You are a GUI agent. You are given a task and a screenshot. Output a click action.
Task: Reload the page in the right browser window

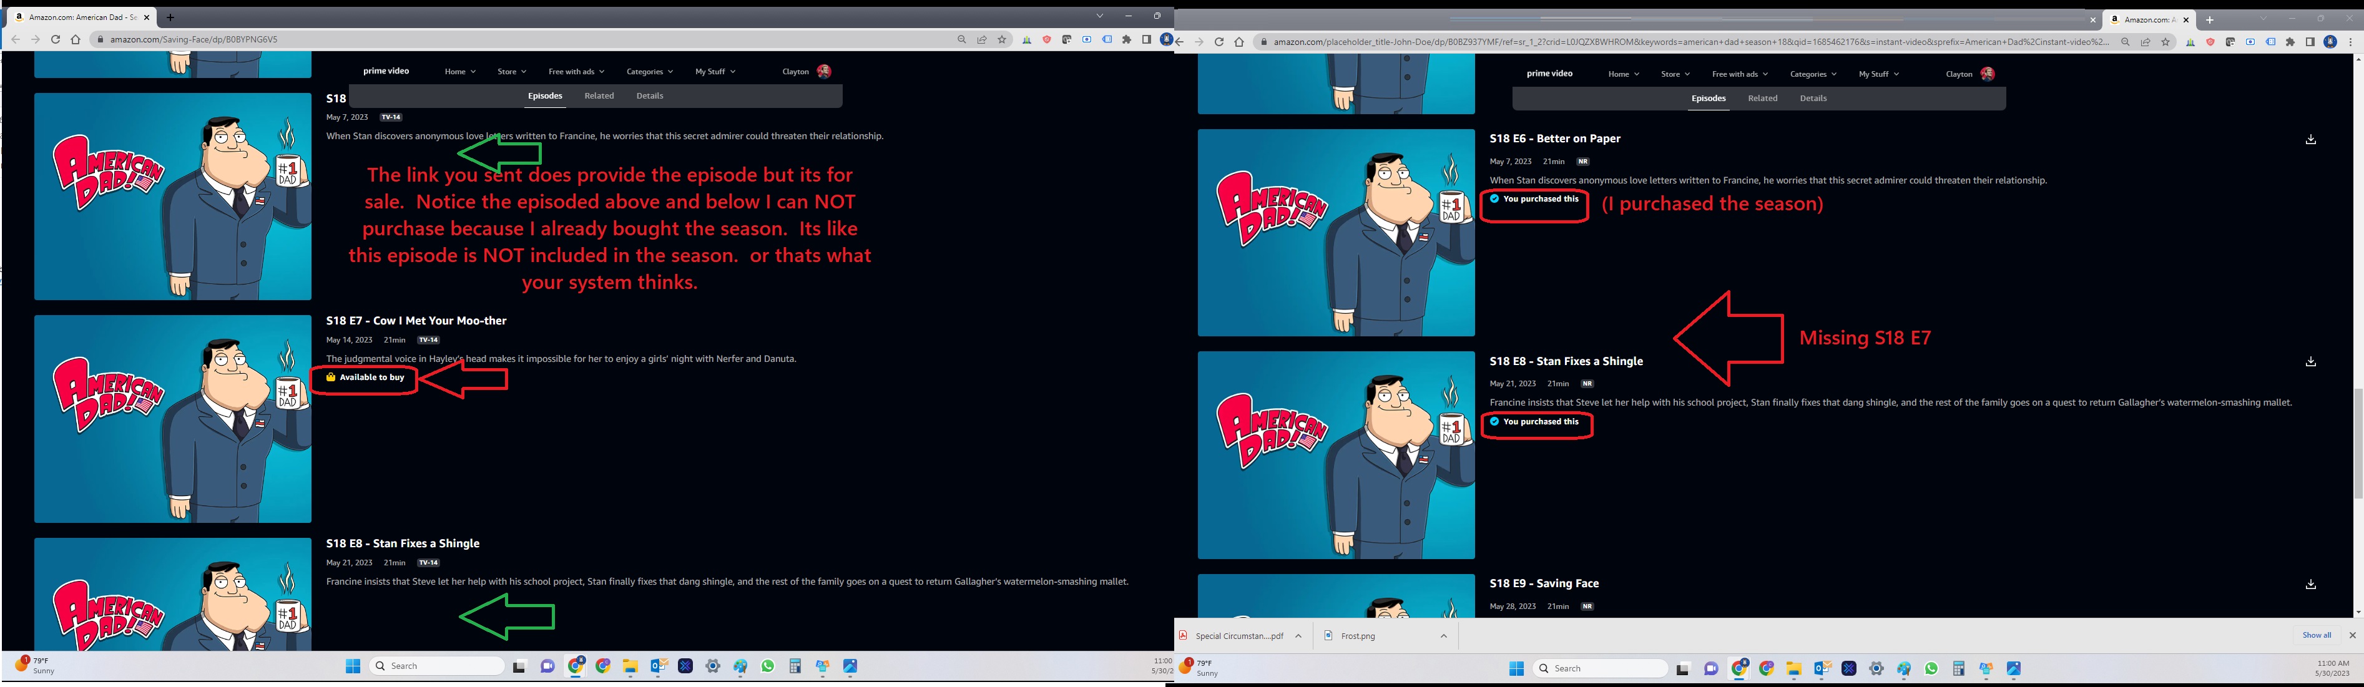[1219, 42]
